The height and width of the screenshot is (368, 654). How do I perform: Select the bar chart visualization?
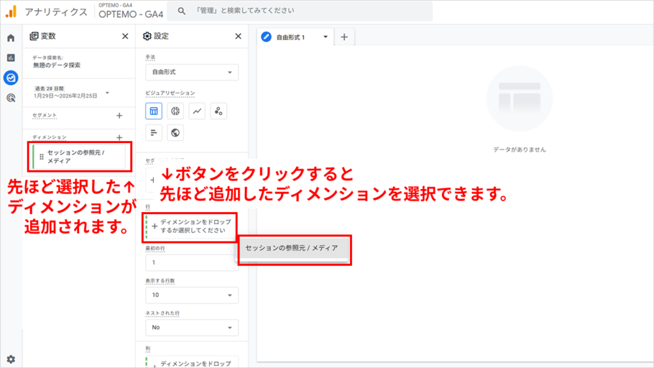[153, 132]
